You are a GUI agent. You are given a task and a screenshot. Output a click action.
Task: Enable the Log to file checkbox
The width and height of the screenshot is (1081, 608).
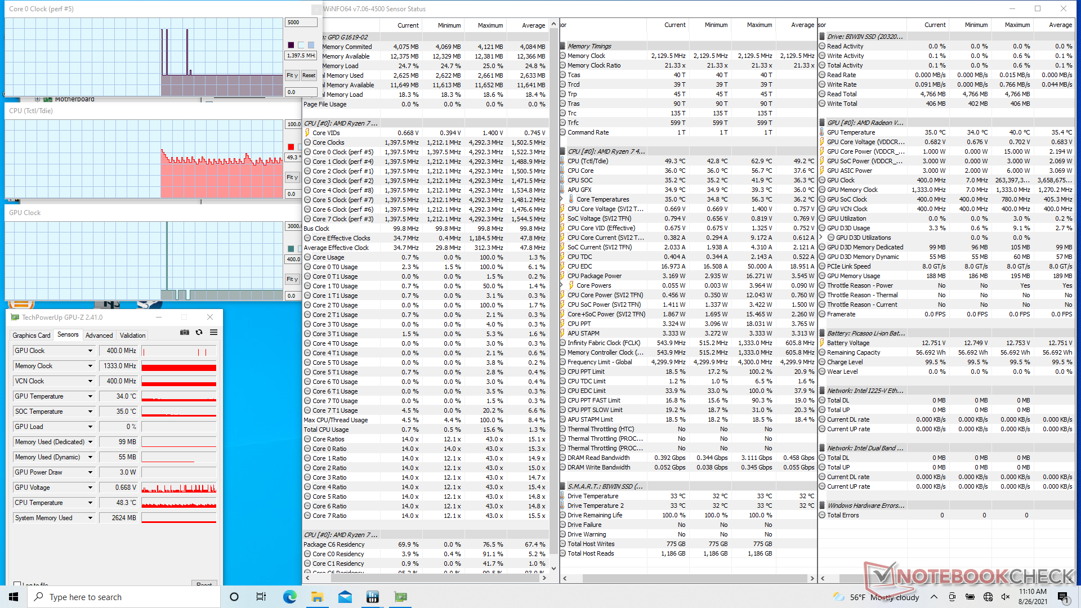click(17, 584)
